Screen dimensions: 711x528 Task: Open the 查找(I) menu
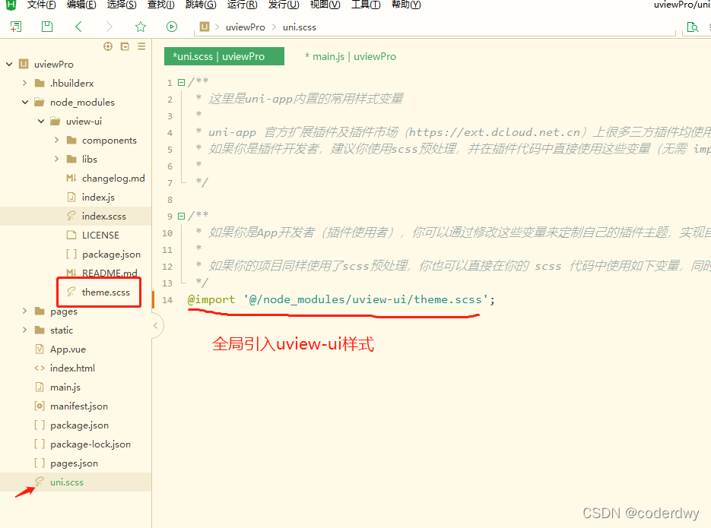(161, 5)
